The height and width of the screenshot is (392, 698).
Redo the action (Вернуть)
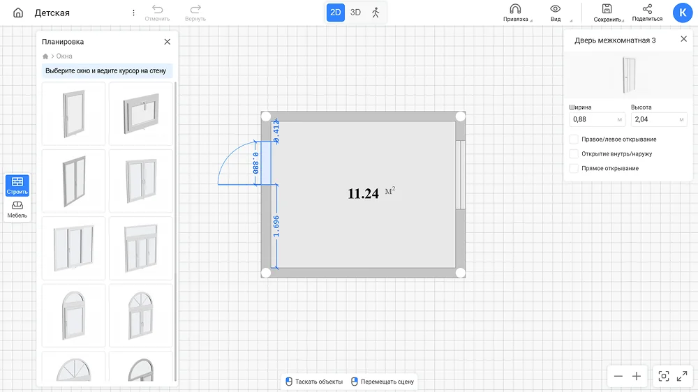pyautogui.click(x=195, y=13)
